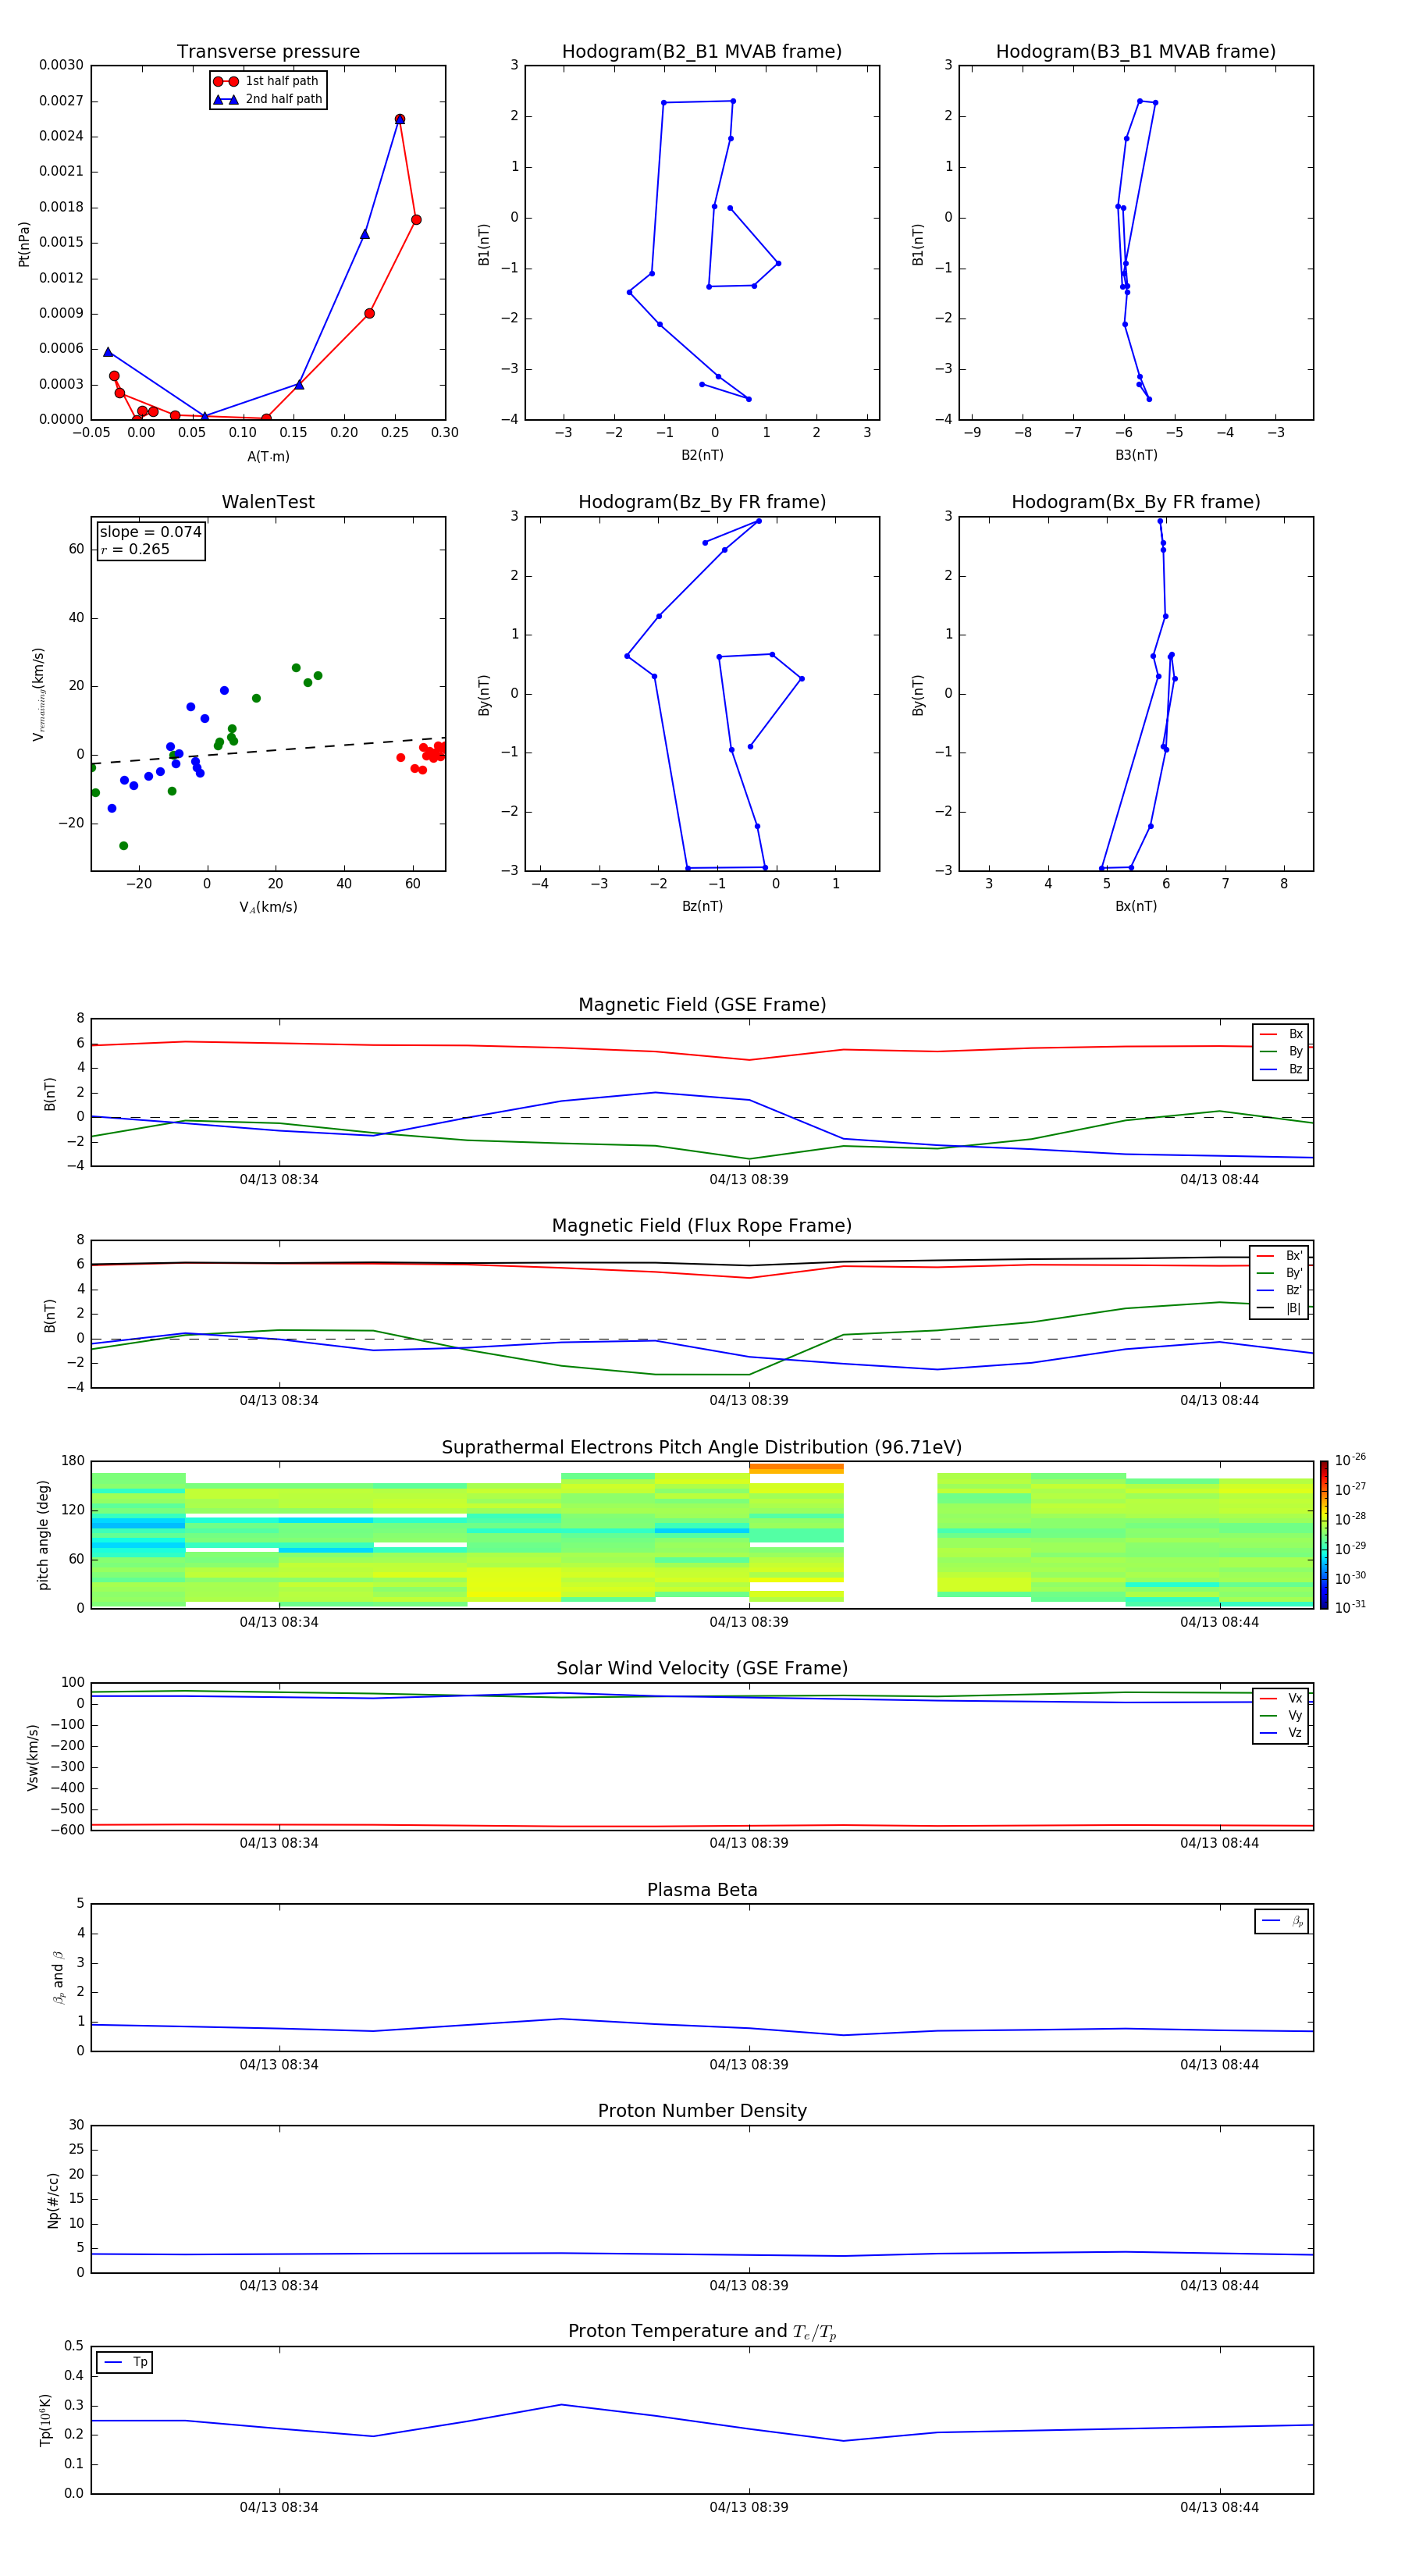
Task: Click the 'B2(nT)' x-axis label
Action: click(x=702, y=455)
